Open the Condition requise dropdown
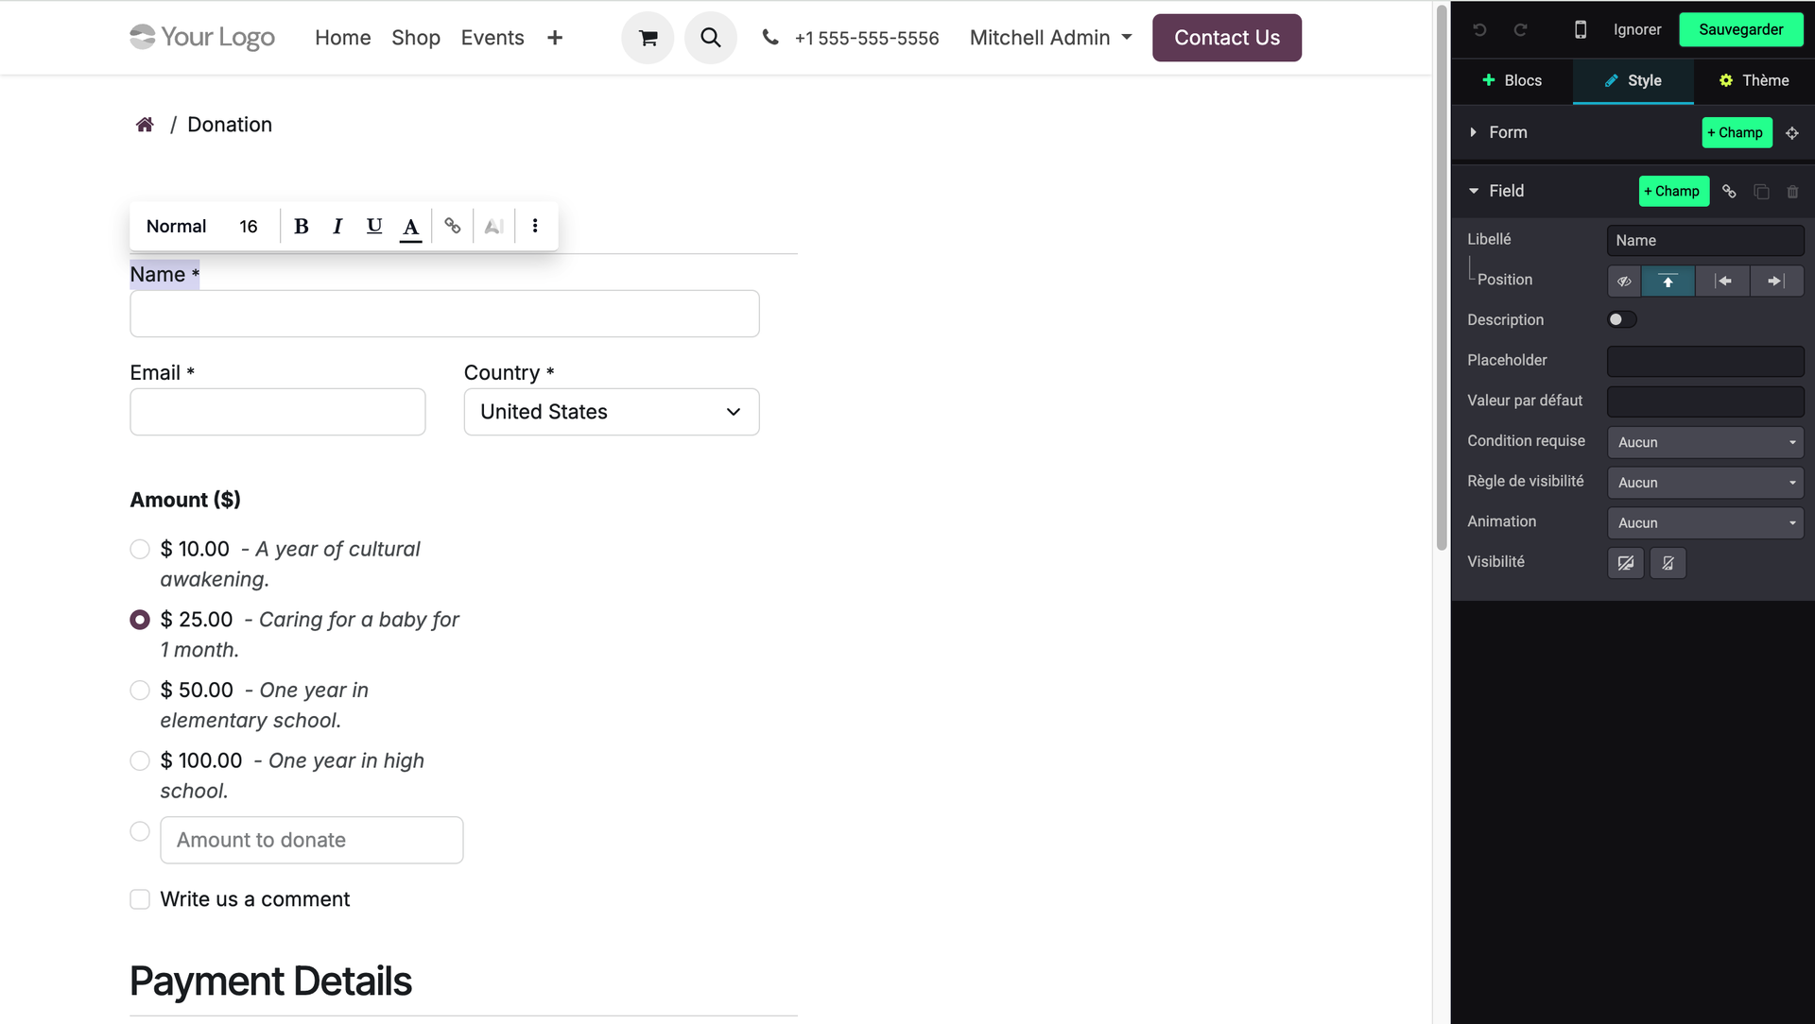 coord(1704,442)
